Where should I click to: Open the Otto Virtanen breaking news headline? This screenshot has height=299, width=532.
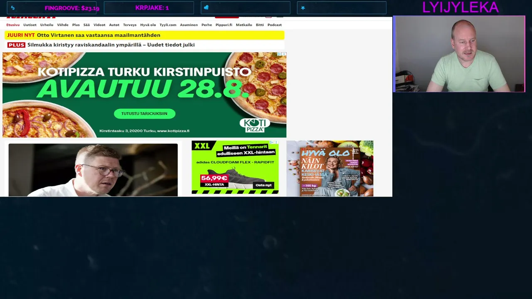coord(99,35)
